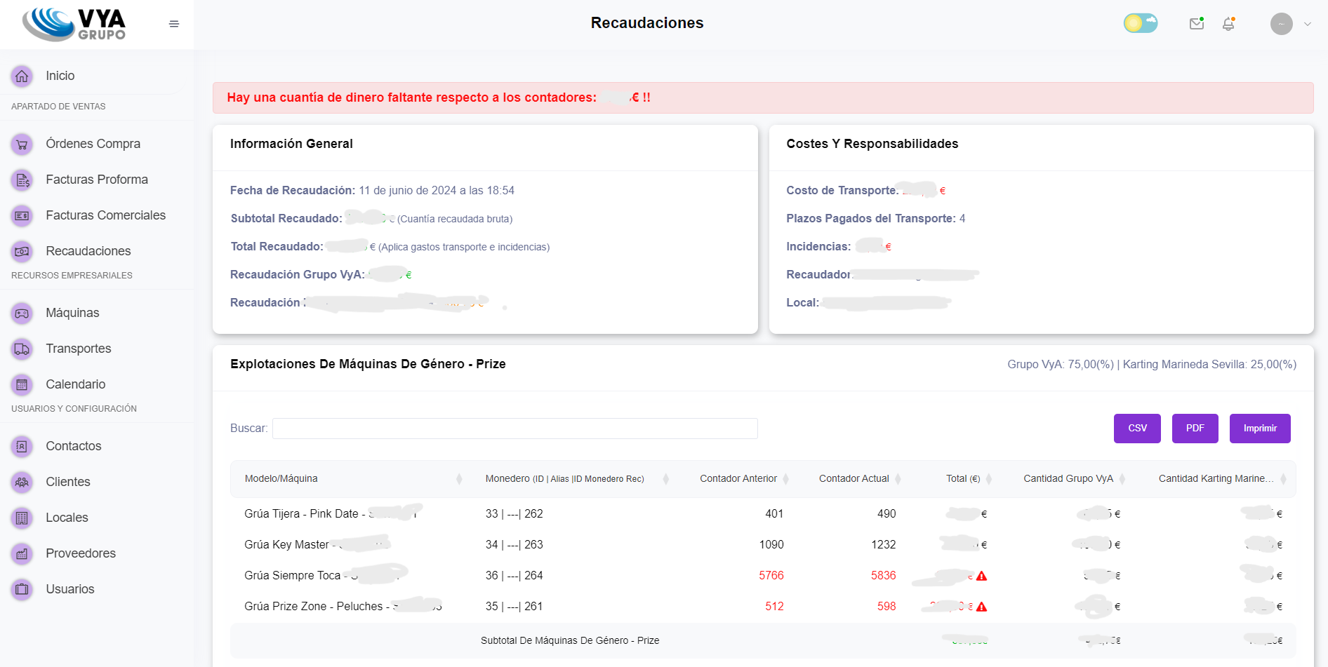This screenshot has height=667, width=1328.
Task: Export the table as CSV
Action: 1137,428
